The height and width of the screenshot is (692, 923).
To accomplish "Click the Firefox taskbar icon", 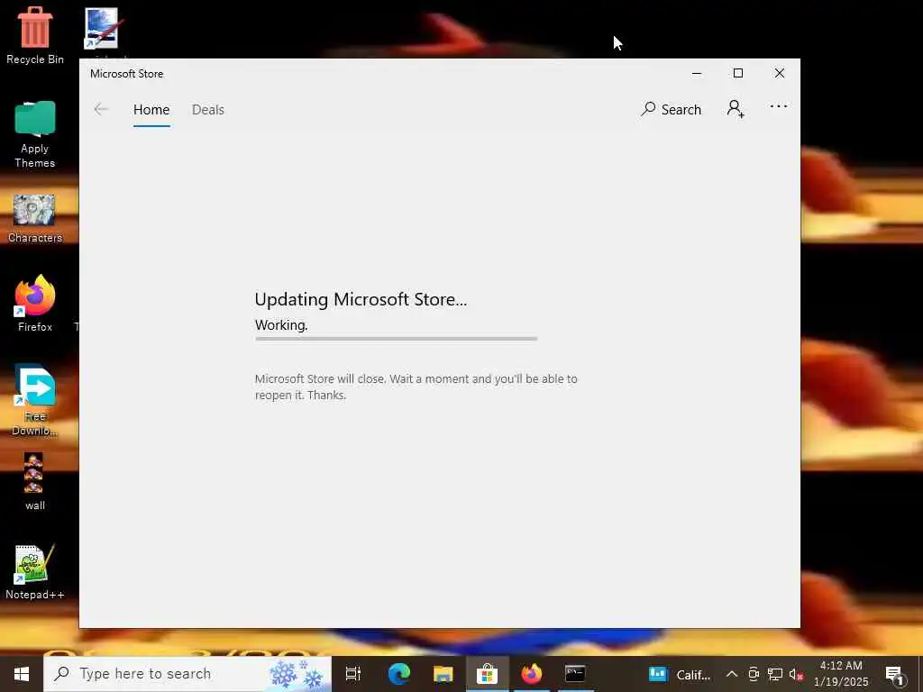I will coord(531,674).
